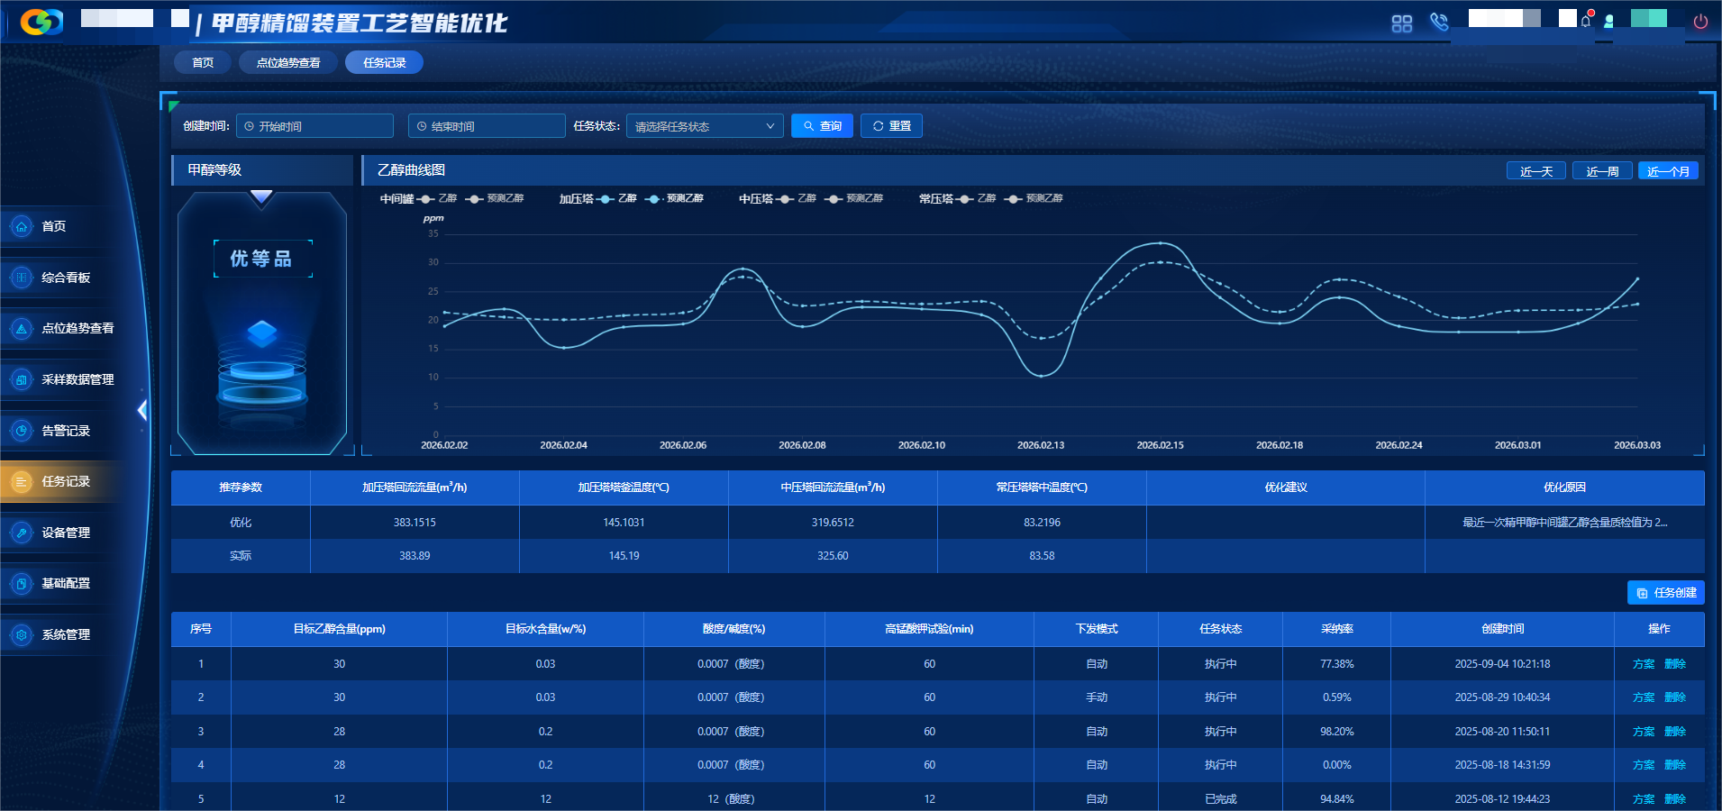This screenshot has width=1722, height=811.
Task: Toggle 常压塔 乙醇 legend series
Action: (x=977, y=199)
